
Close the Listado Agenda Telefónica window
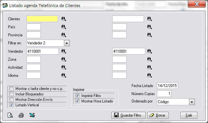[197, 4]
